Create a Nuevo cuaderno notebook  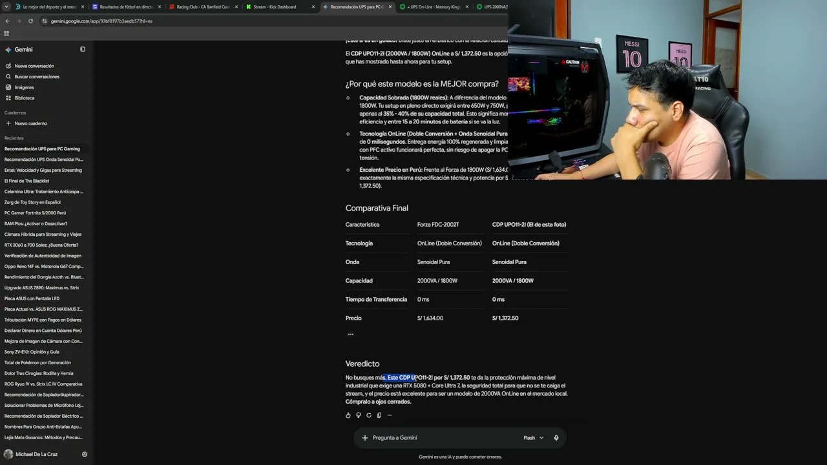(30, 123)
